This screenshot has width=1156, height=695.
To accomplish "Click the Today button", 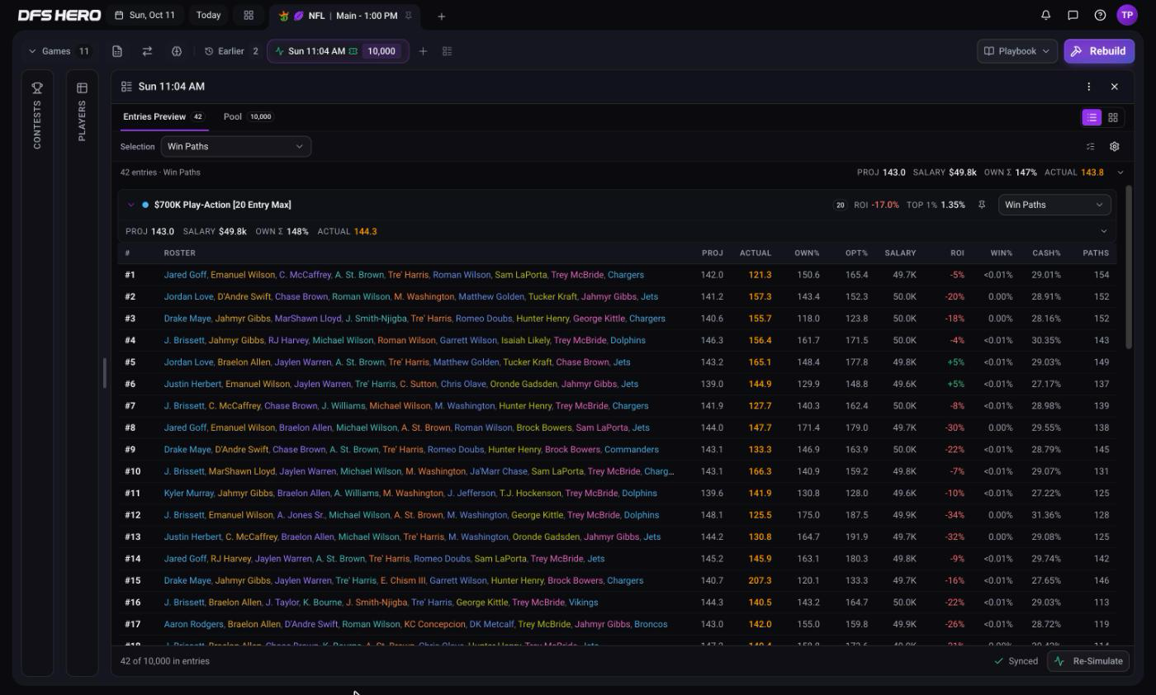I will (208, 15).
